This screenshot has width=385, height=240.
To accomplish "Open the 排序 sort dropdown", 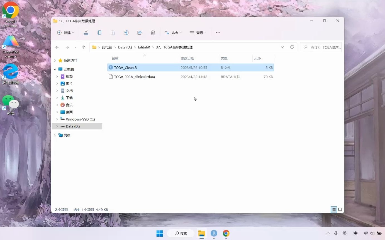I will click(x=173, y=33).
